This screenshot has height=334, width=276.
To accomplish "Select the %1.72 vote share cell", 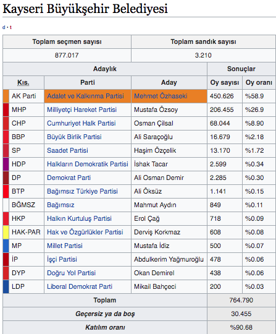I will [259, 150].
